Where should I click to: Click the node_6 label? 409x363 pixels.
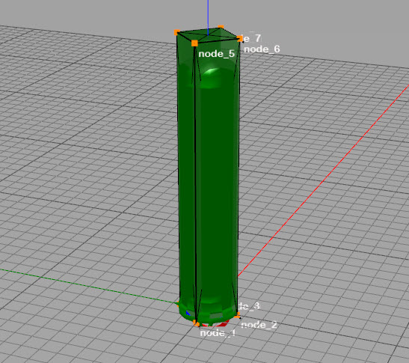coord(262,49)
